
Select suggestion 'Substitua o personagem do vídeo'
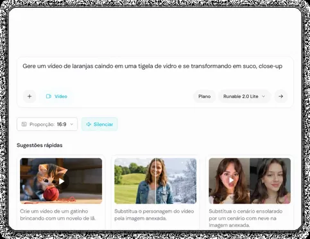154,215
